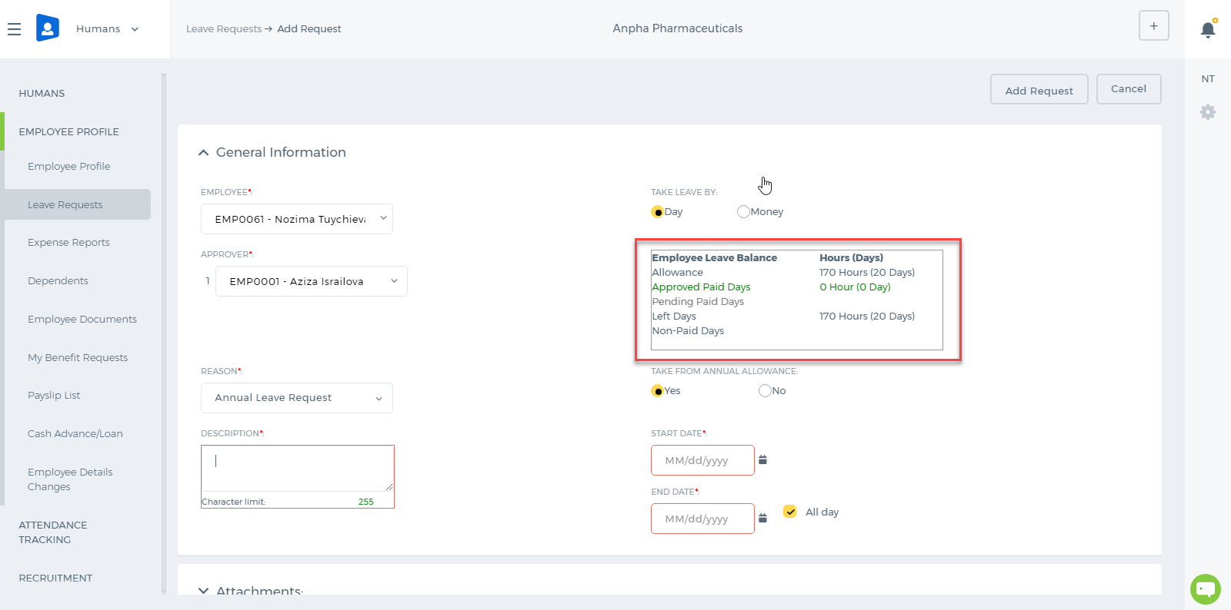Collapse the General Information section
The image size is (1231, 610).
203,153
